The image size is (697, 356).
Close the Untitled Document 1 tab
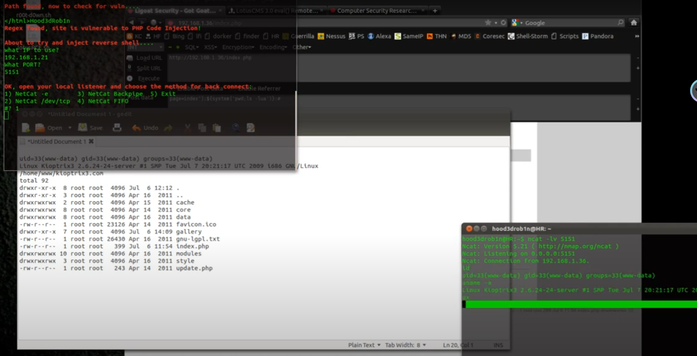tap(91, 141)
